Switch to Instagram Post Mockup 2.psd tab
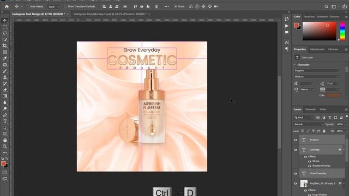The height and width of the screenshot is (196, 349). click(x=110, y=14)
